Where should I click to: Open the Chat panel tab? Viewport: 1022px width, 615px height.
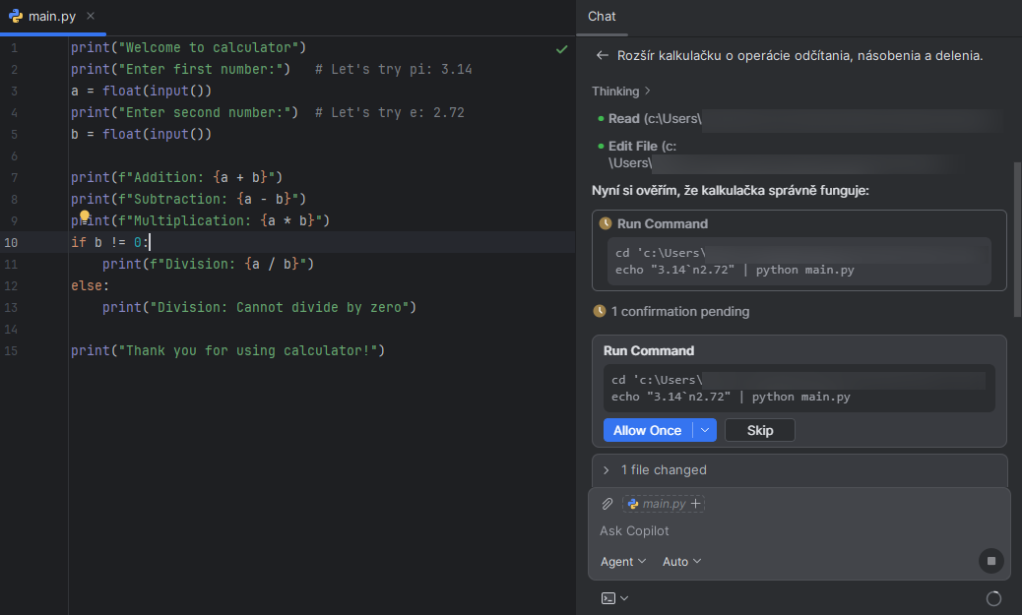point(602,17)
